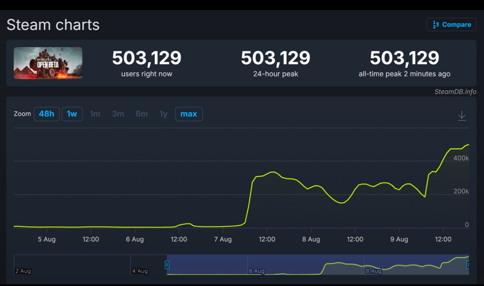Set zoom to 48h

click(46, 114)
